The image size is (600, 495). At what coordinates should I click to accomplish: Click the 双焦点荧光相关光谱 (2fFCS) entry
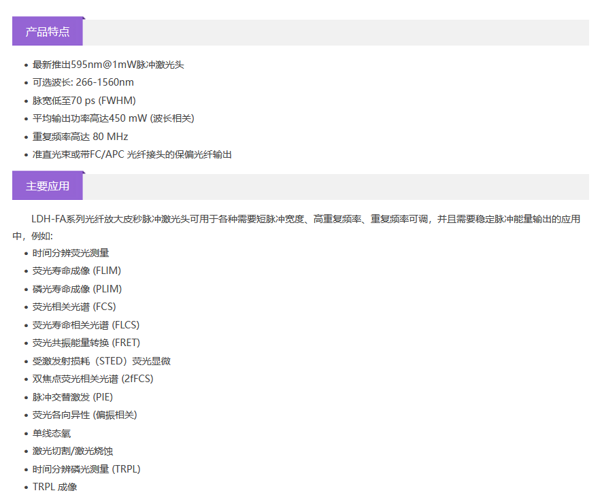[x=94, y=379]
